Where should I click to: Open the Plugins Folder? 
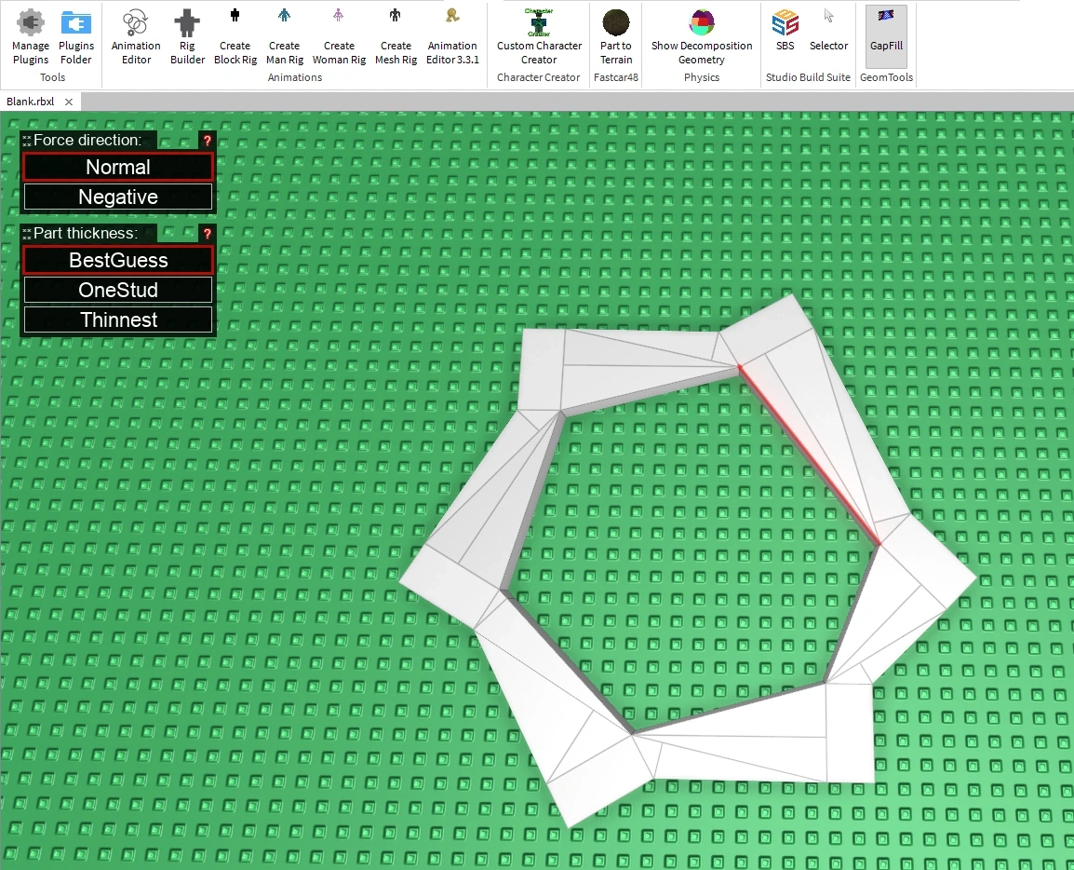click(76, 36)
